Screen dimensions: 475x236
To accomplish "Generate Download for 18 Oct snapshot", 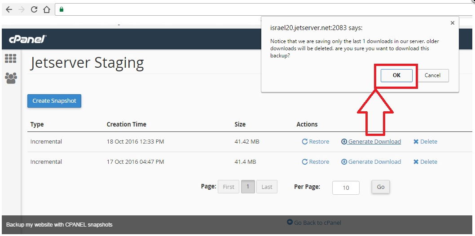I will pos(371,142).
